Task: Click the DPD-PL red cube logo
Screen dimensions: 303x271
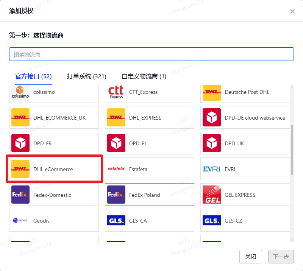Action: point(116,143)
